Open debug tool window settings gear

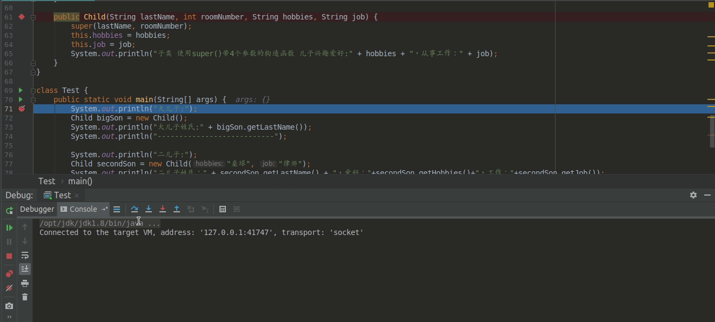(x=693, y=195)
